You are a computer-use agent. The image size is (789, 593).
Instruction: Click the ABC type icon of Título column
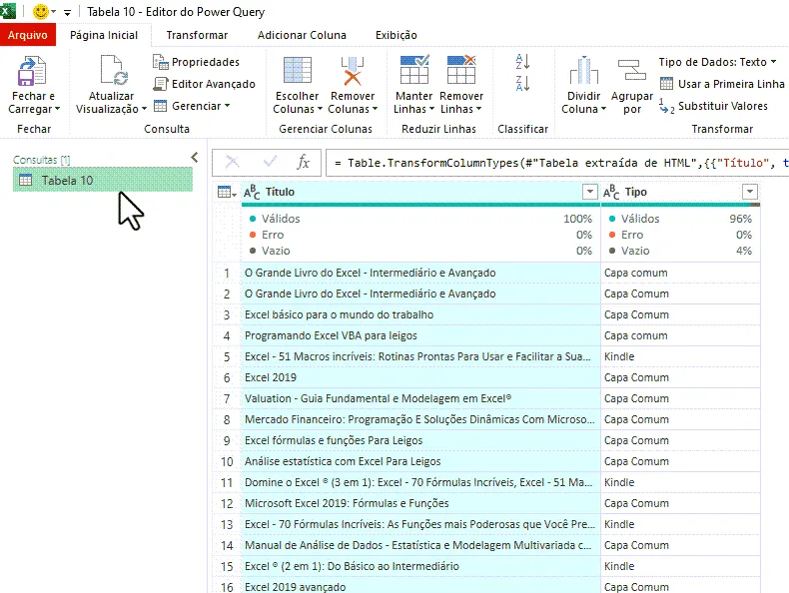click(x=252, y=192)
